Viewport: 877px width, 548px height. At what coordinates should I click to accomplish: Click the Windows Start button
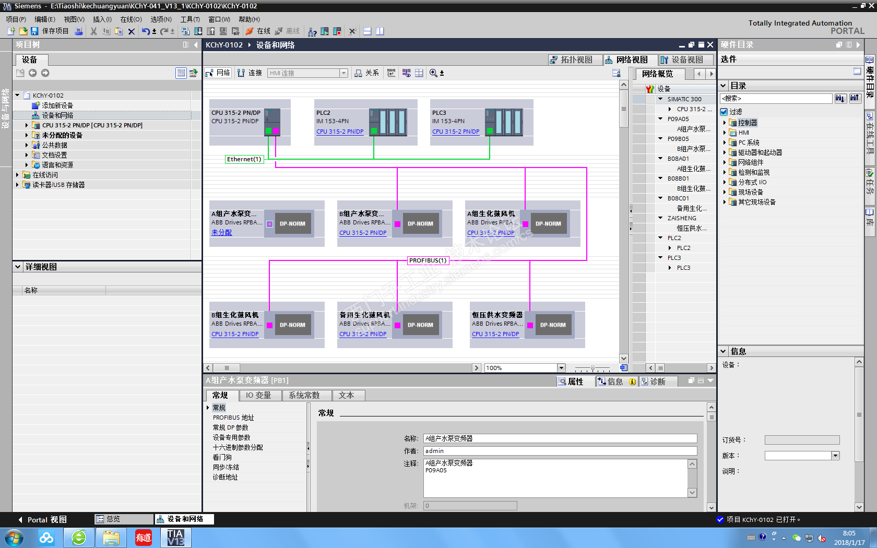coord(13,538)
